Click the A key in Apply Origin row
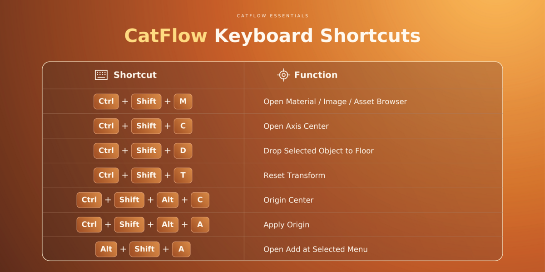 tap(200, 224)
